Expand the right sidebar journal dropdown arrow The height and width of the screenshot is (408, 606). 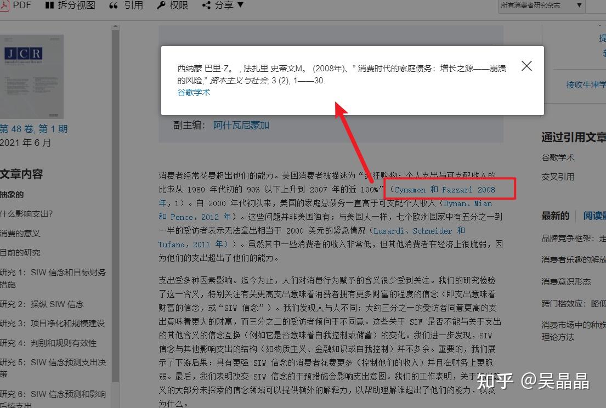tap(580, 5)
